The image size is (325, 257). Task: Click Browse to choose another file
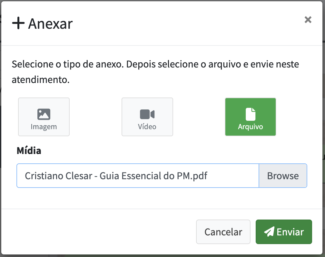click(x=283, y=176)
